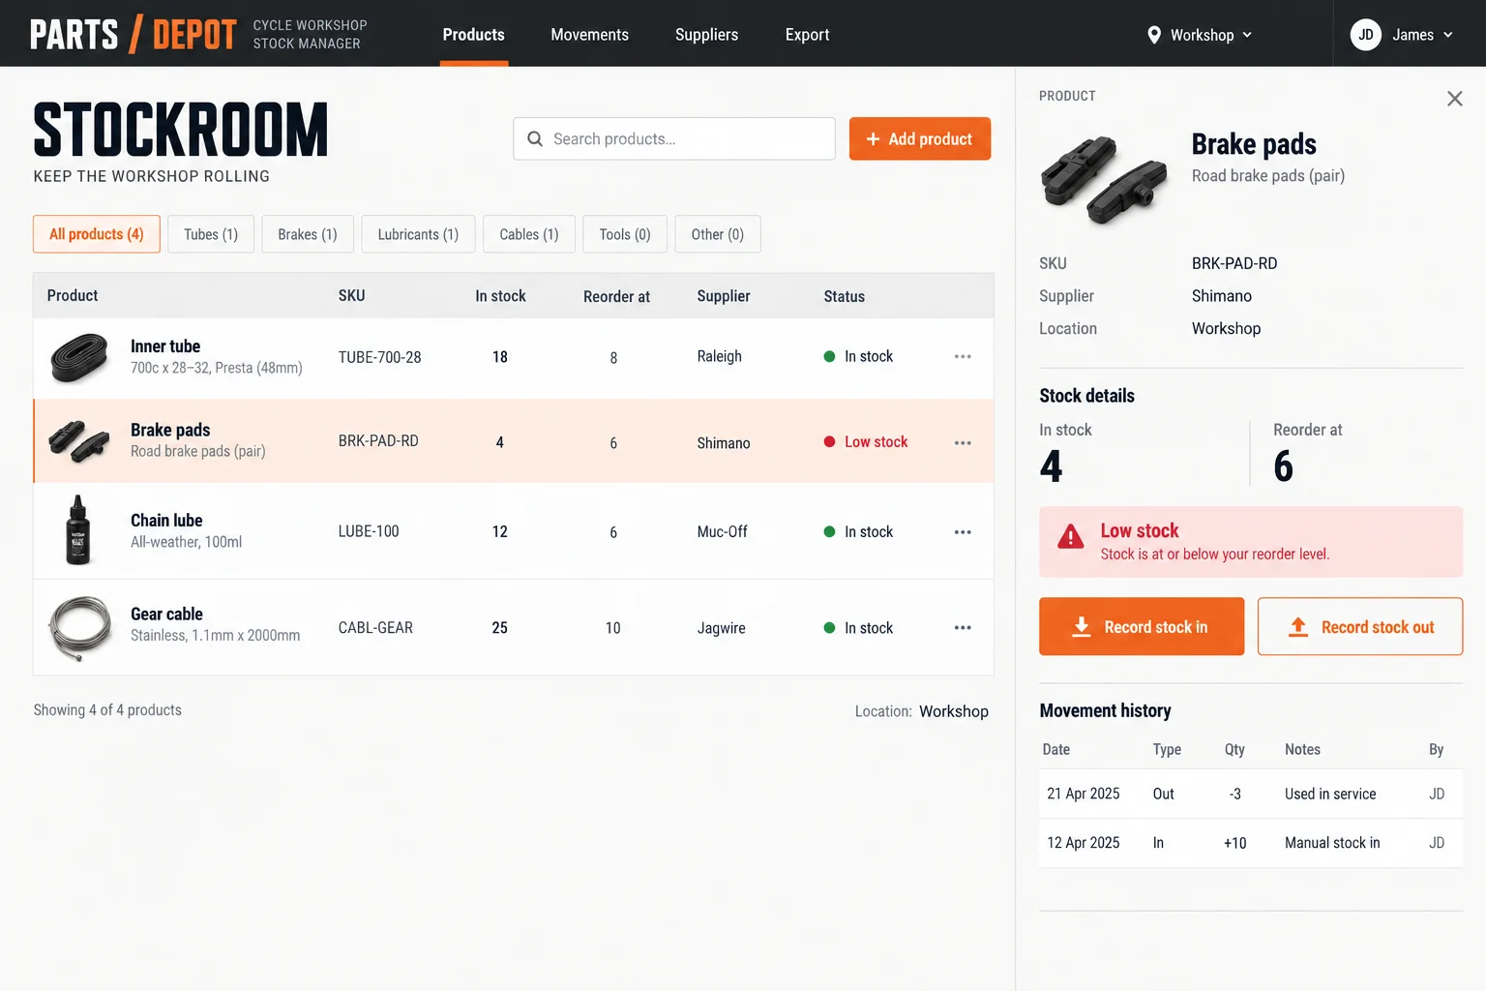Click the JD user avatar
Image resolution: width=1486 pixels, height=991 pixels.
(x=1366, y=35)
